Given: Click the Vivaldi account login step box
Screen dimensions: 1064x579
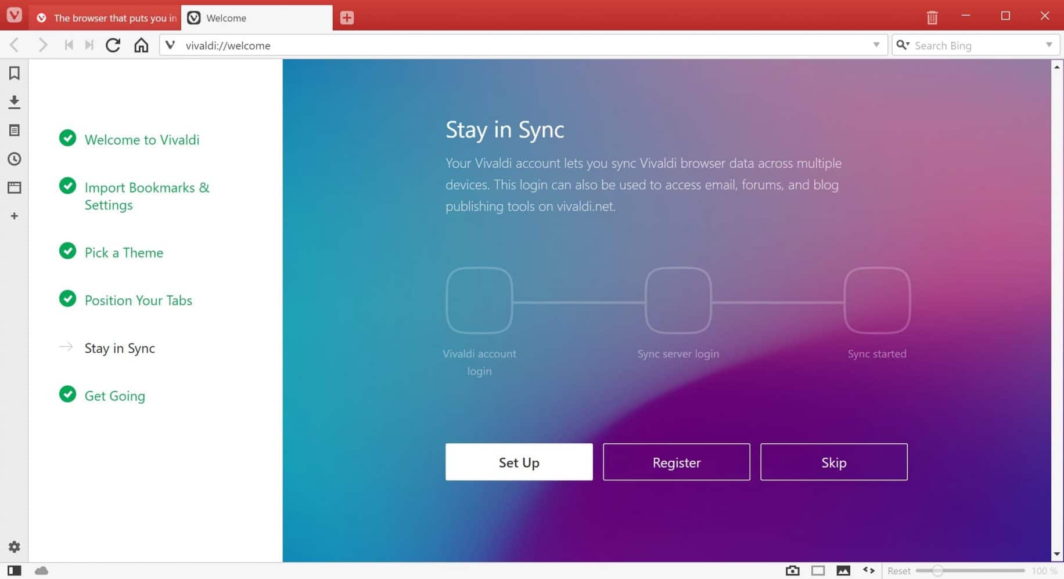Looking at the screenshot, I should point(479,300).
